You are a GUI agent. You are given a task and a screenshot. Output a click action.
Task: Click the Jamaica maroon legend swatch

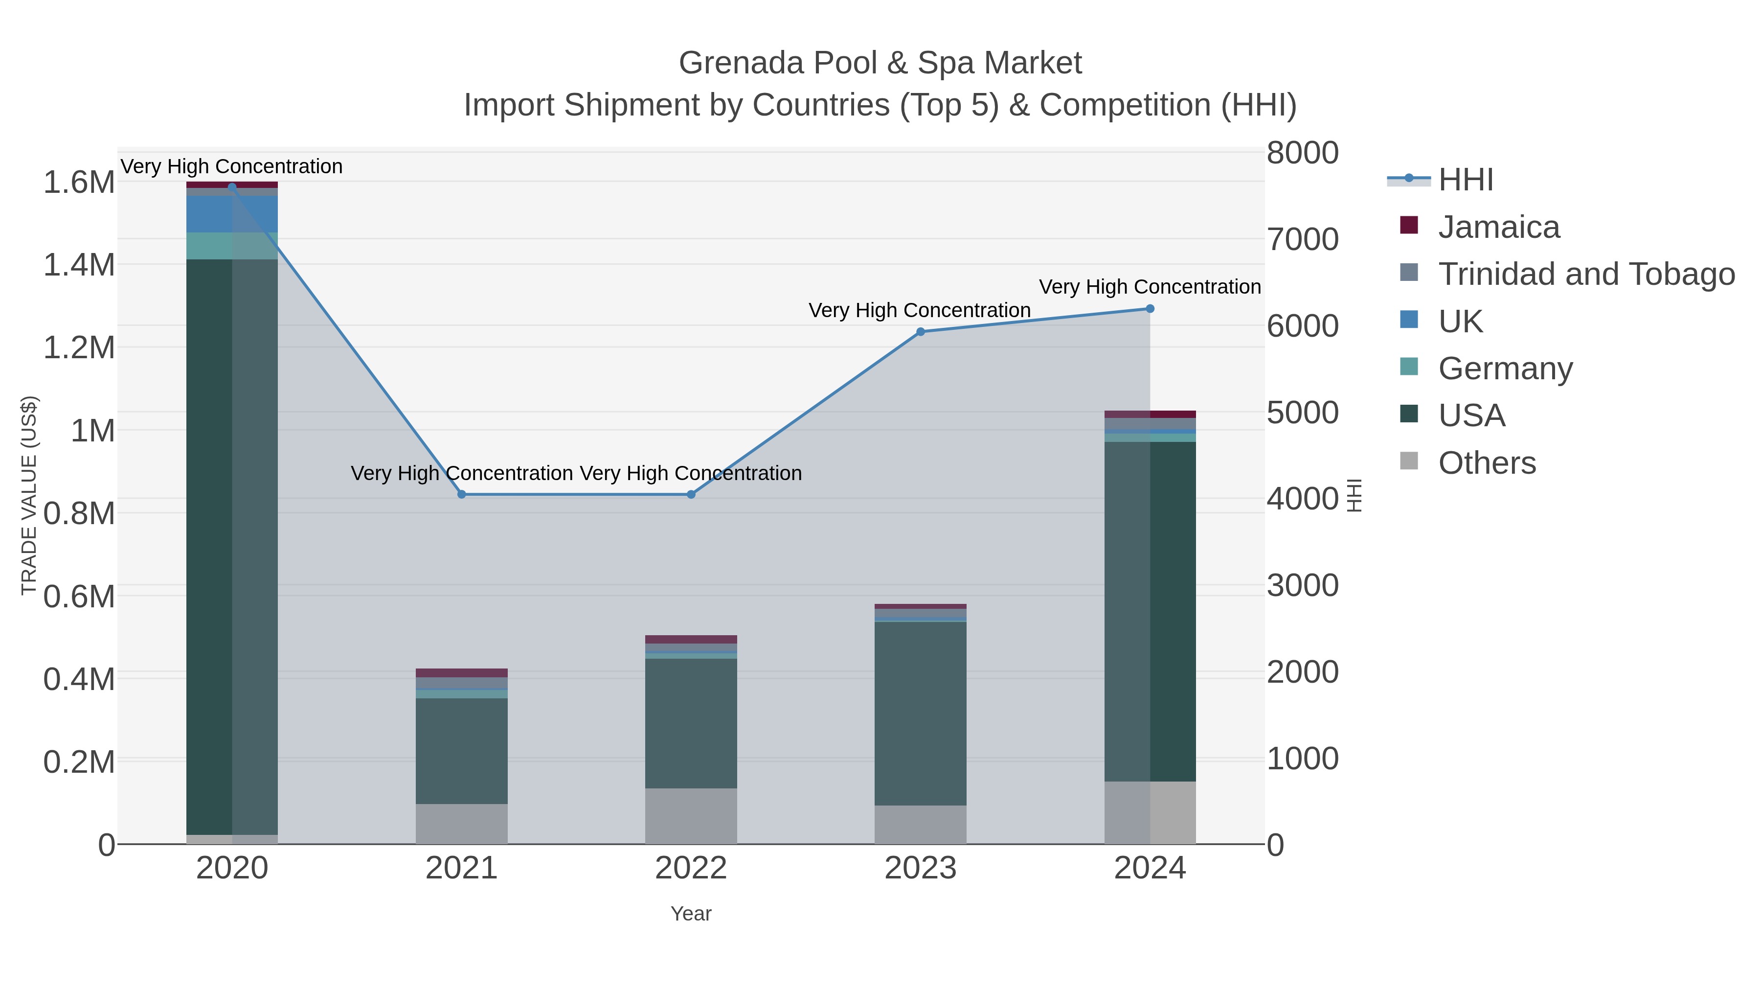(x=1409, y=225)
